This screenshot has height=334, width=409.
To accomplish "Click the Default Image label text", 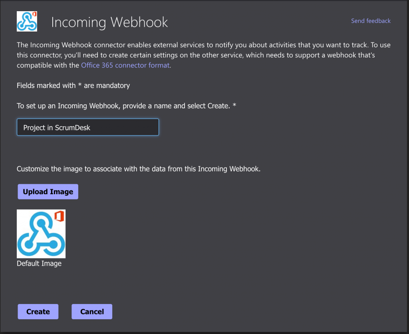I will 38,263.
